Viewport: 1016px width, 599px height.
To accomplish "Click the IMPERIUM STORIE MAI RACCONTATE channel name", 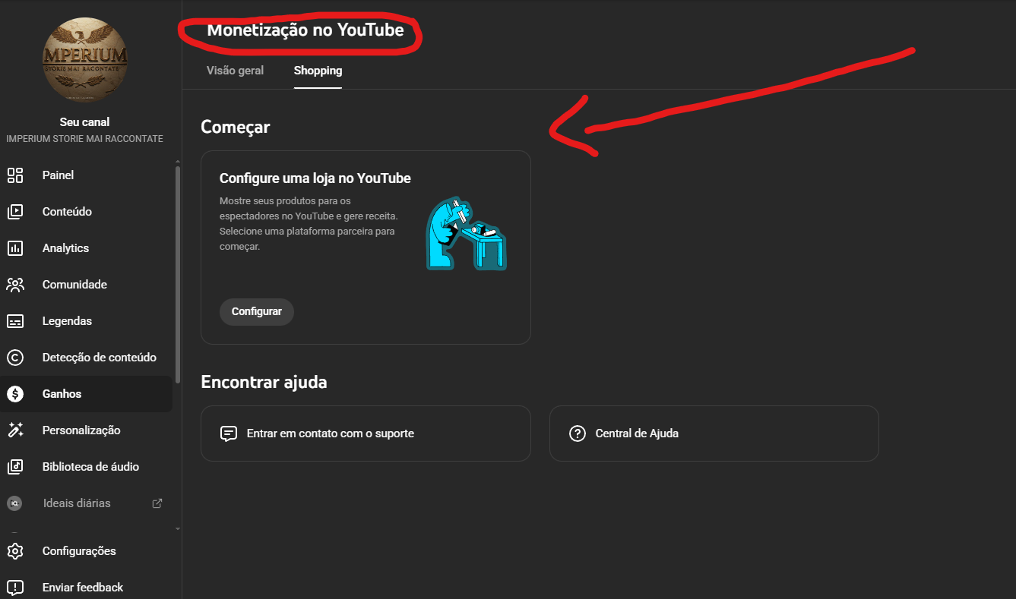I will click(x=85, y=139).
